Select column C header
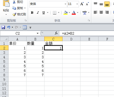This screenshot has width=114, height=97. 53,39
